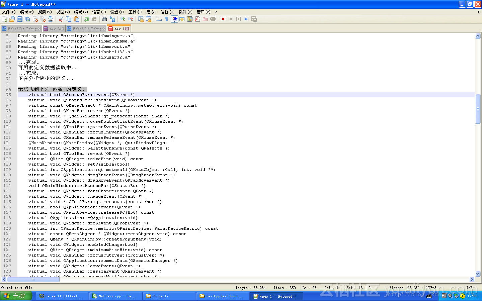Switch to the new 3 tab

[x=54, y=29]
